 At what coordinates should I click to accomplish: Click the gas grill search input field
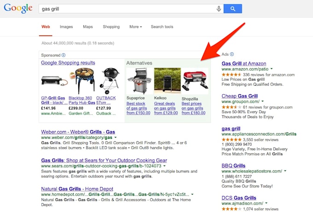[128, 9]
